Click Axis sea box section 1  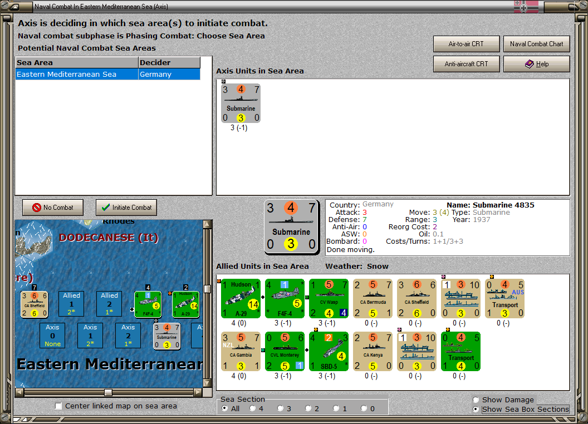(x=90, y=336)
